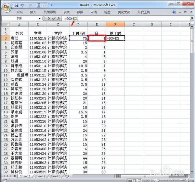Image resolution: width=195 pixels, height=182 pixels.
Task: Click the horizontal scrollbar left arrow
Action: pyautogui.click(x=119, y=176)
